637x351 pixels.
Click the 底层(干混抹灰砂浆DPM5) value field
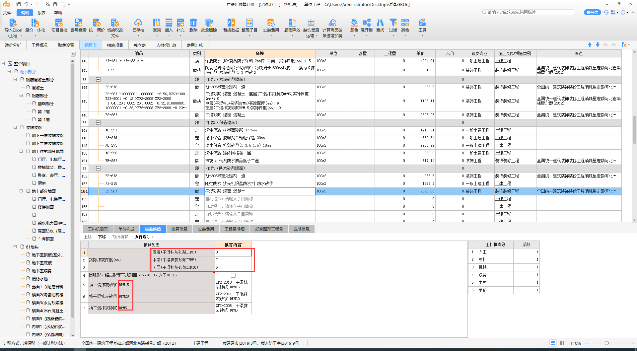233,252
